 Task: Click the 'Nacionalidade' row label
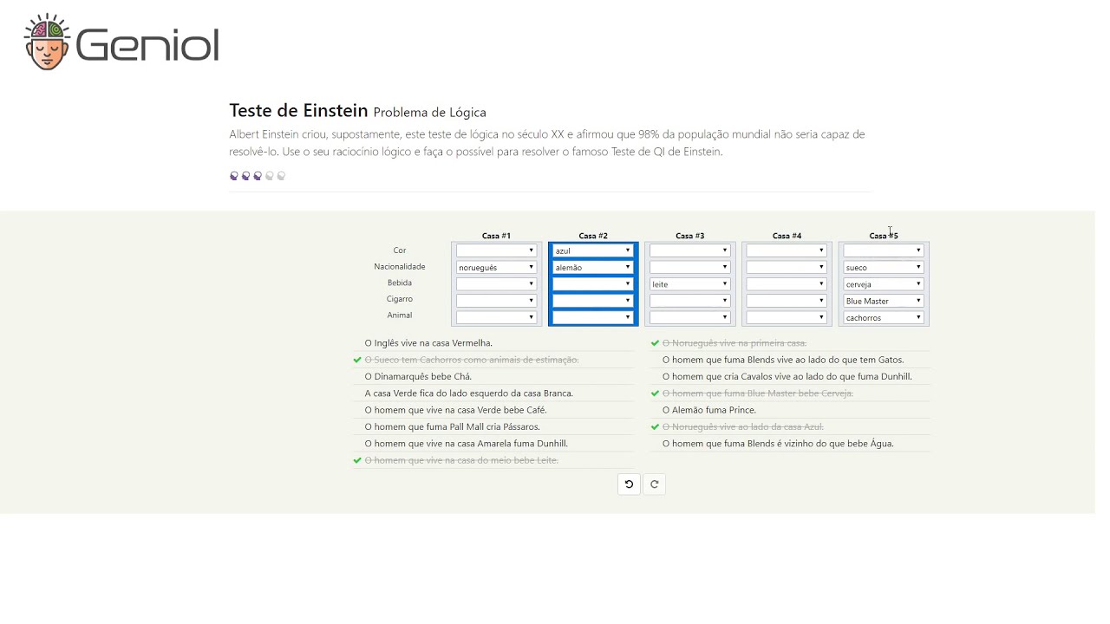click(400, 267)
